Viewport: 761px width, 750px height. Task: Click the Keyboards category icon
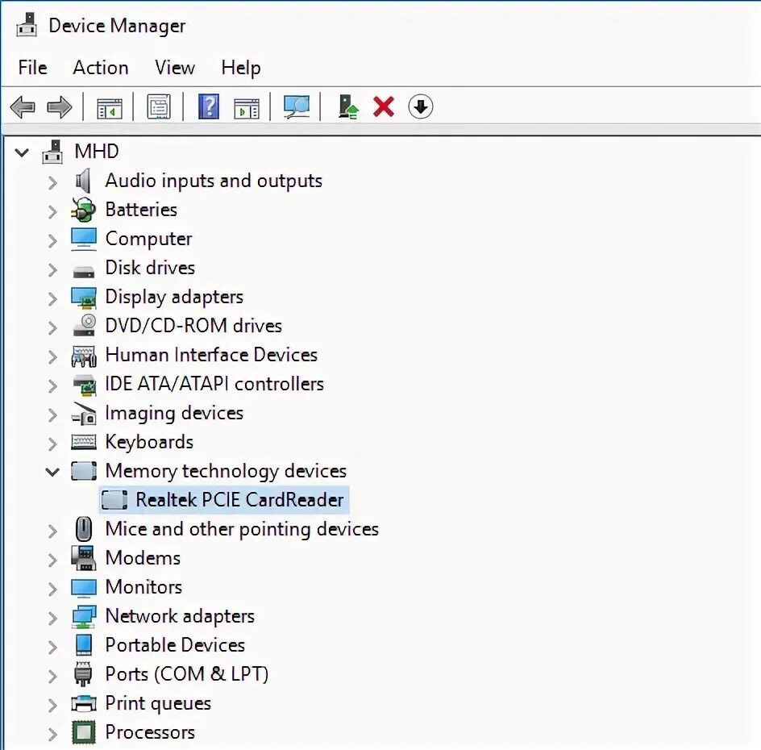pos(84,442)
